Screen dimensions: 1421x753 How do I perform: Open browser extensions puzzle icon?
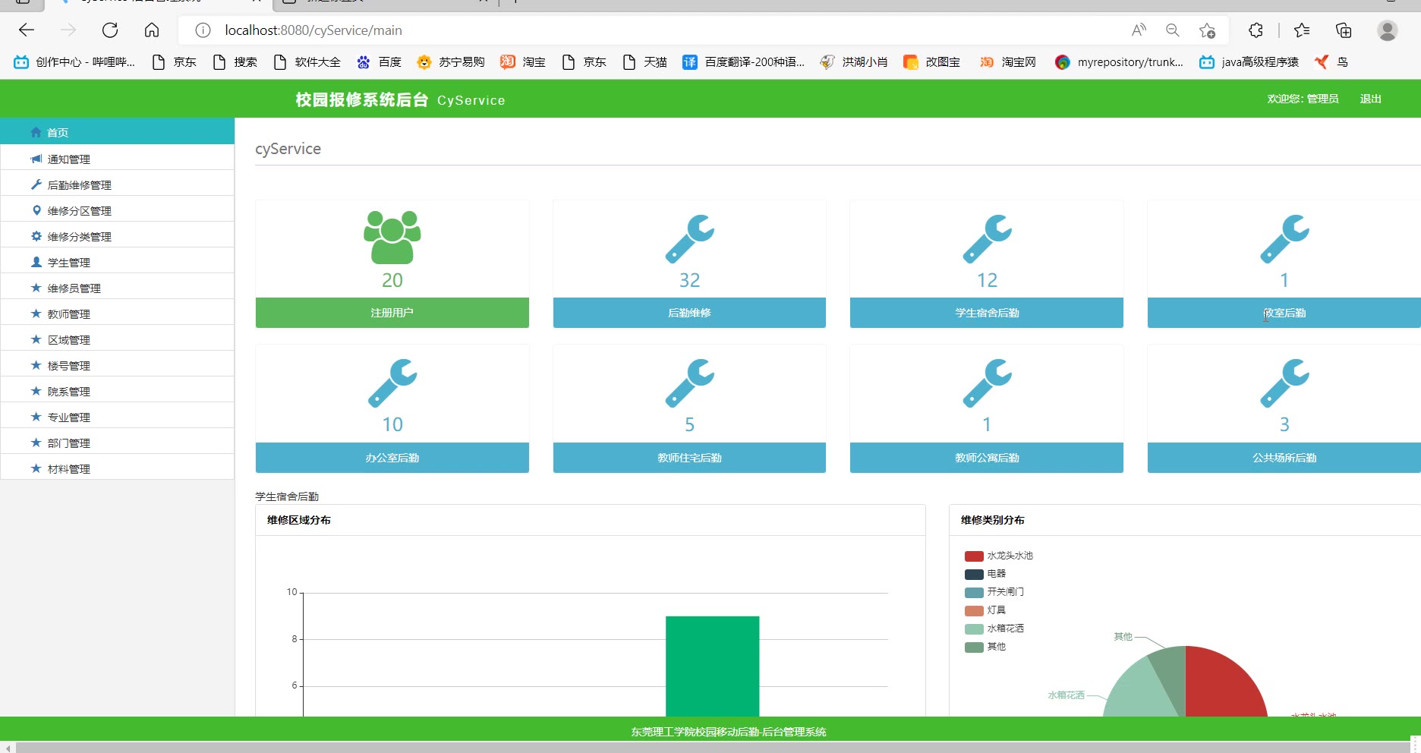(1256, 30)
